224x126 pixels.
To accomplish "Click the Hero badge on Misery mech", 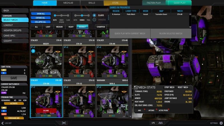I will click(x=33, y=51).
